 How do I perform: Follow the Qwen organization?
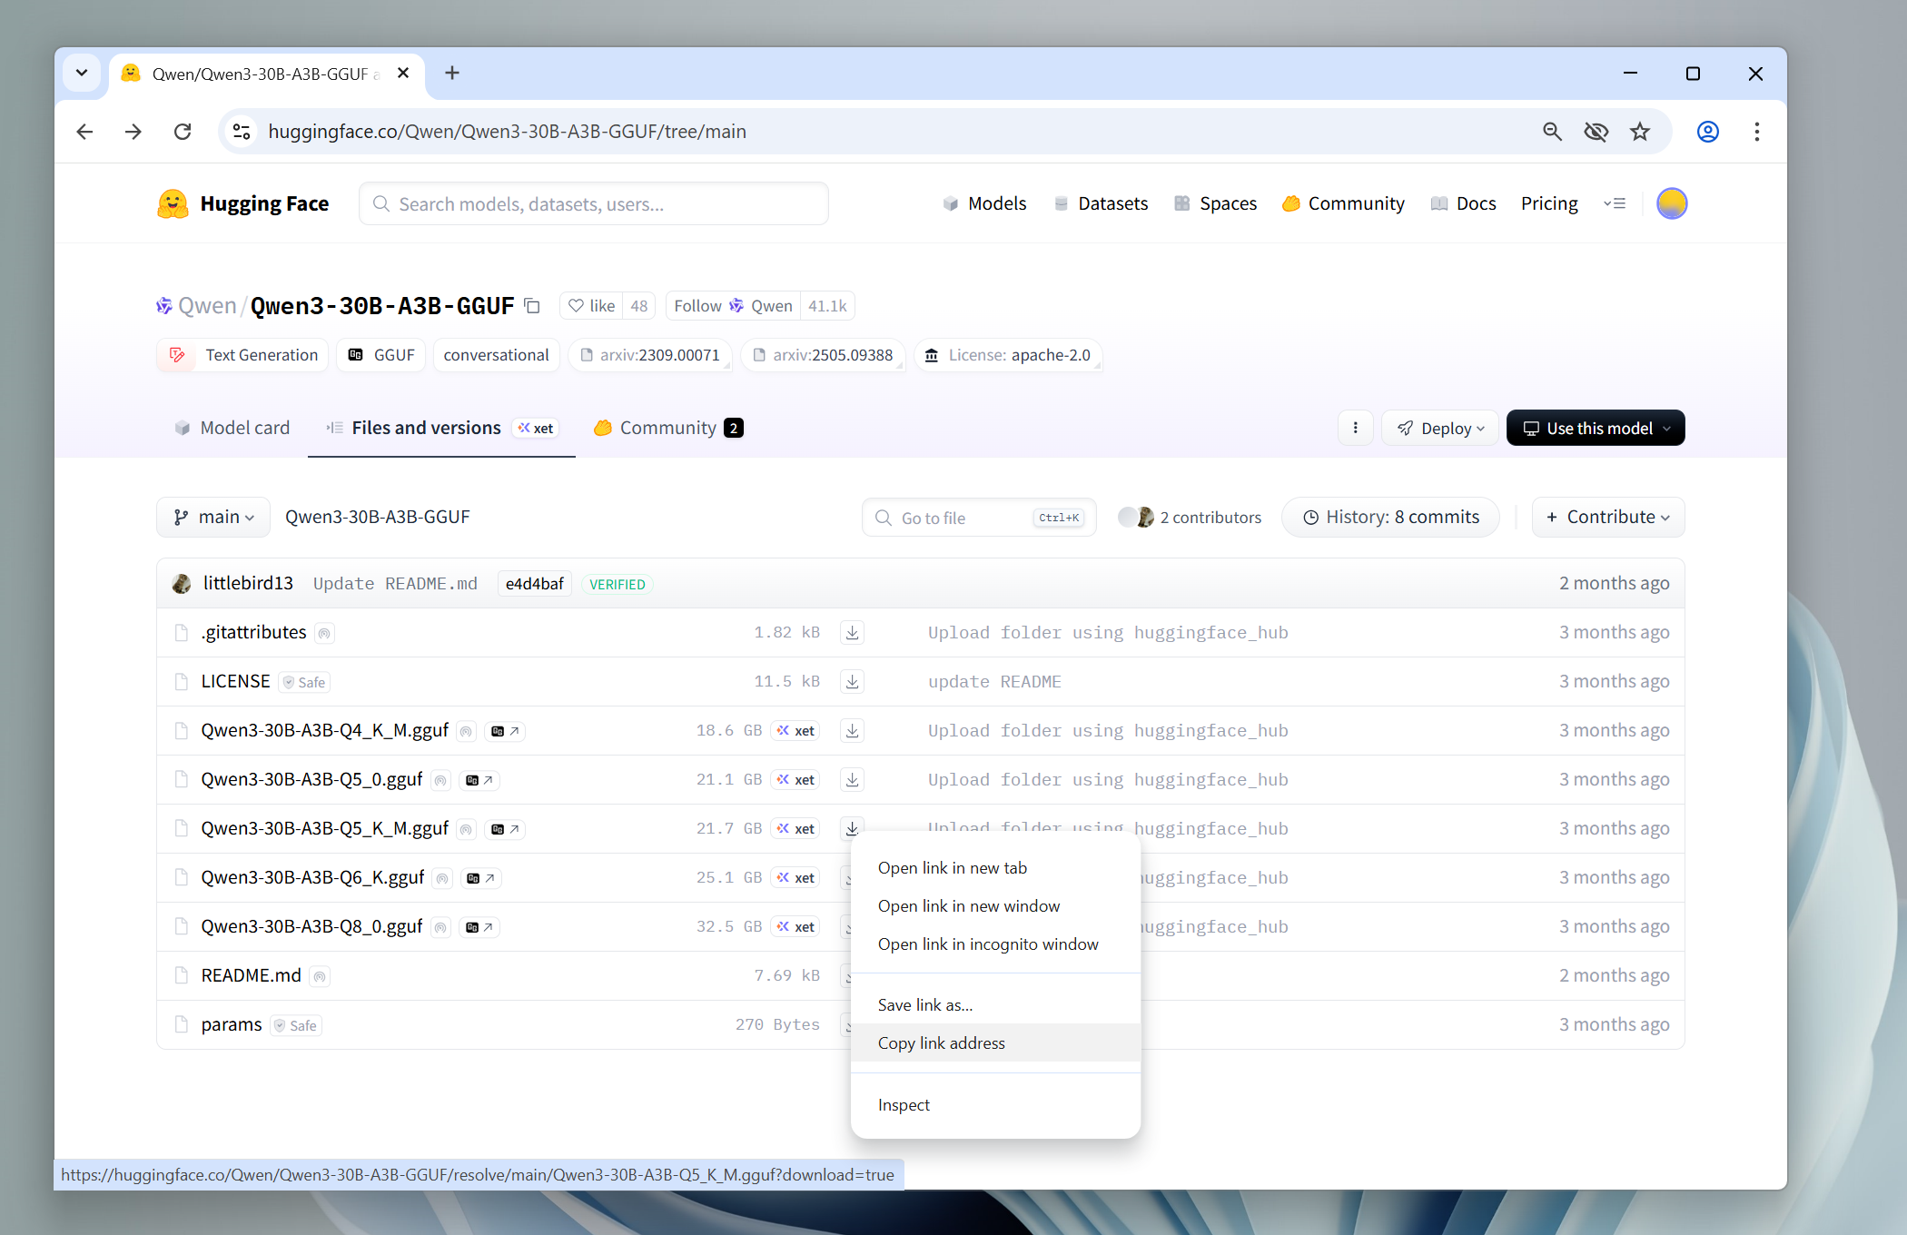[733, 306]
